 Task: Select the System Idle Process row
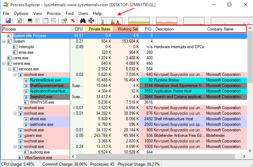124,36
